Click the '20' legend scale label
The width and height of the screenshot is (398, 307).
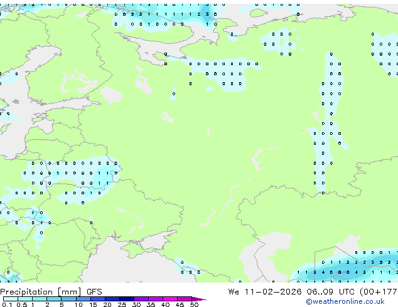coord(107,304)
